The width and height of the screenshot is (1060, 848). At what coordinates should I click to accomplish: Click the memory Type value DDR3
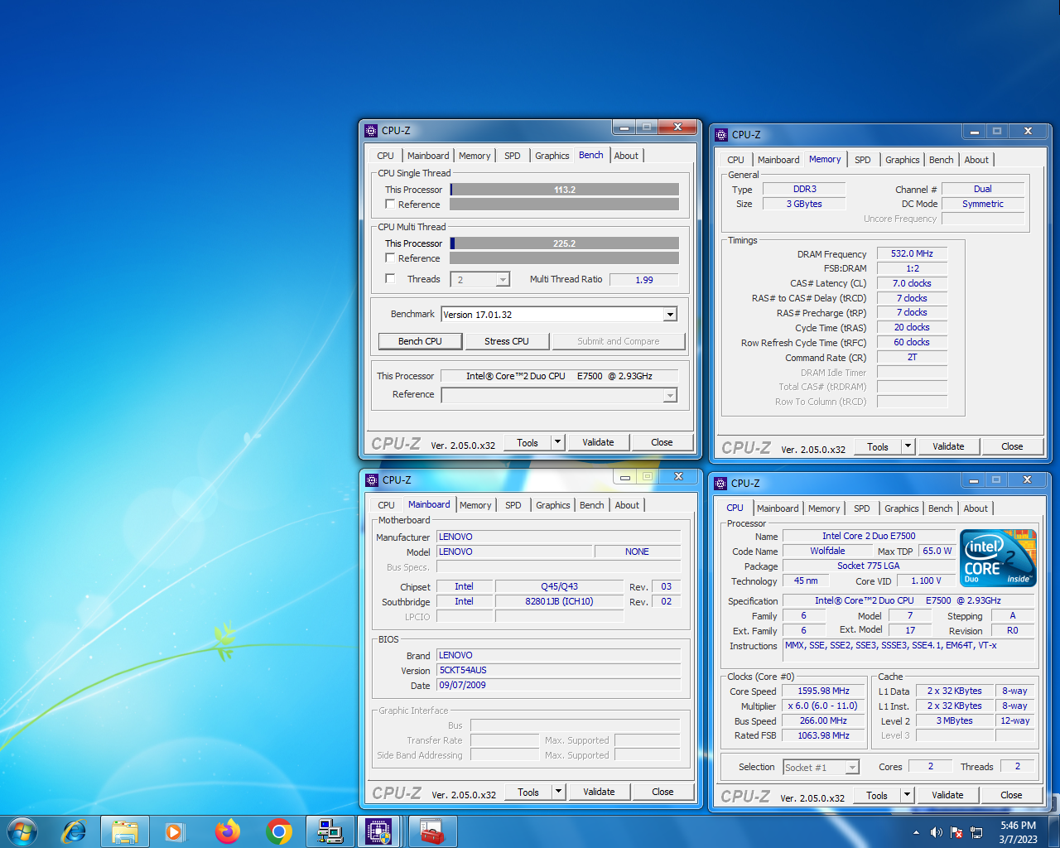(x=804, y=189)
